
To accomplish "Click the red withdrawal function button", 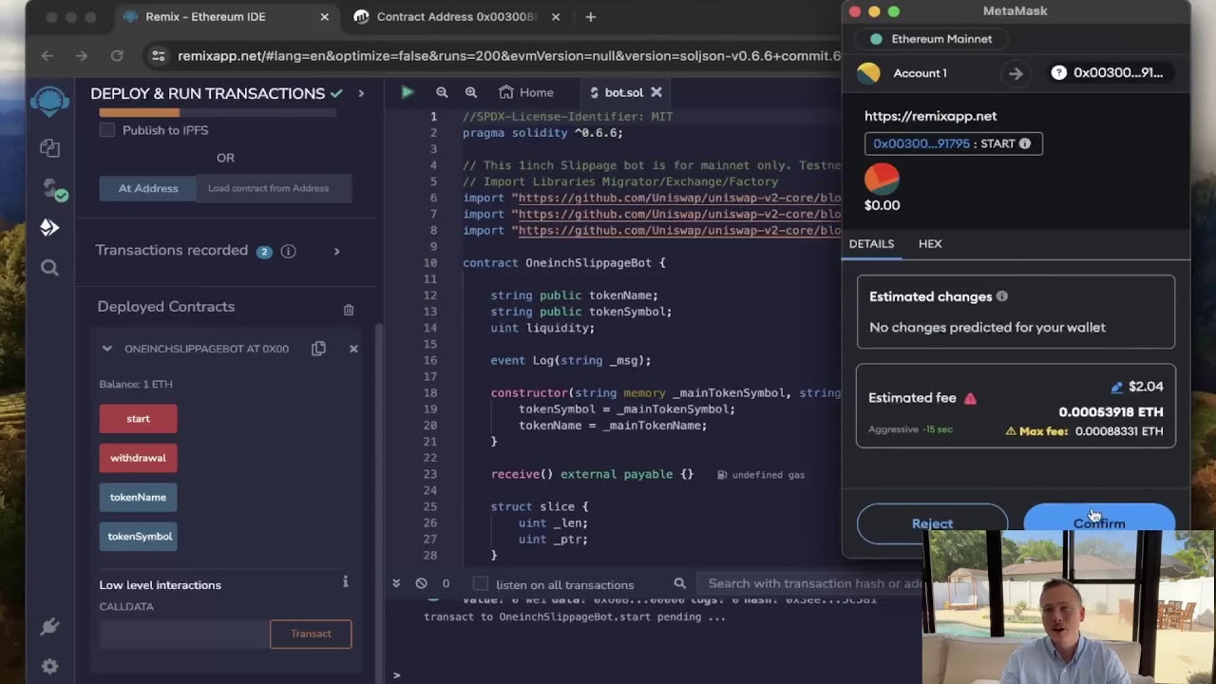I will pyautogui.click(x=138, y=458).
